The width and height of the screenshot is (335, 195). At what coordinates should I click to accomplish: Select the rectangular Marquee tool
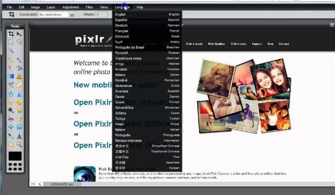click(11, 42)
